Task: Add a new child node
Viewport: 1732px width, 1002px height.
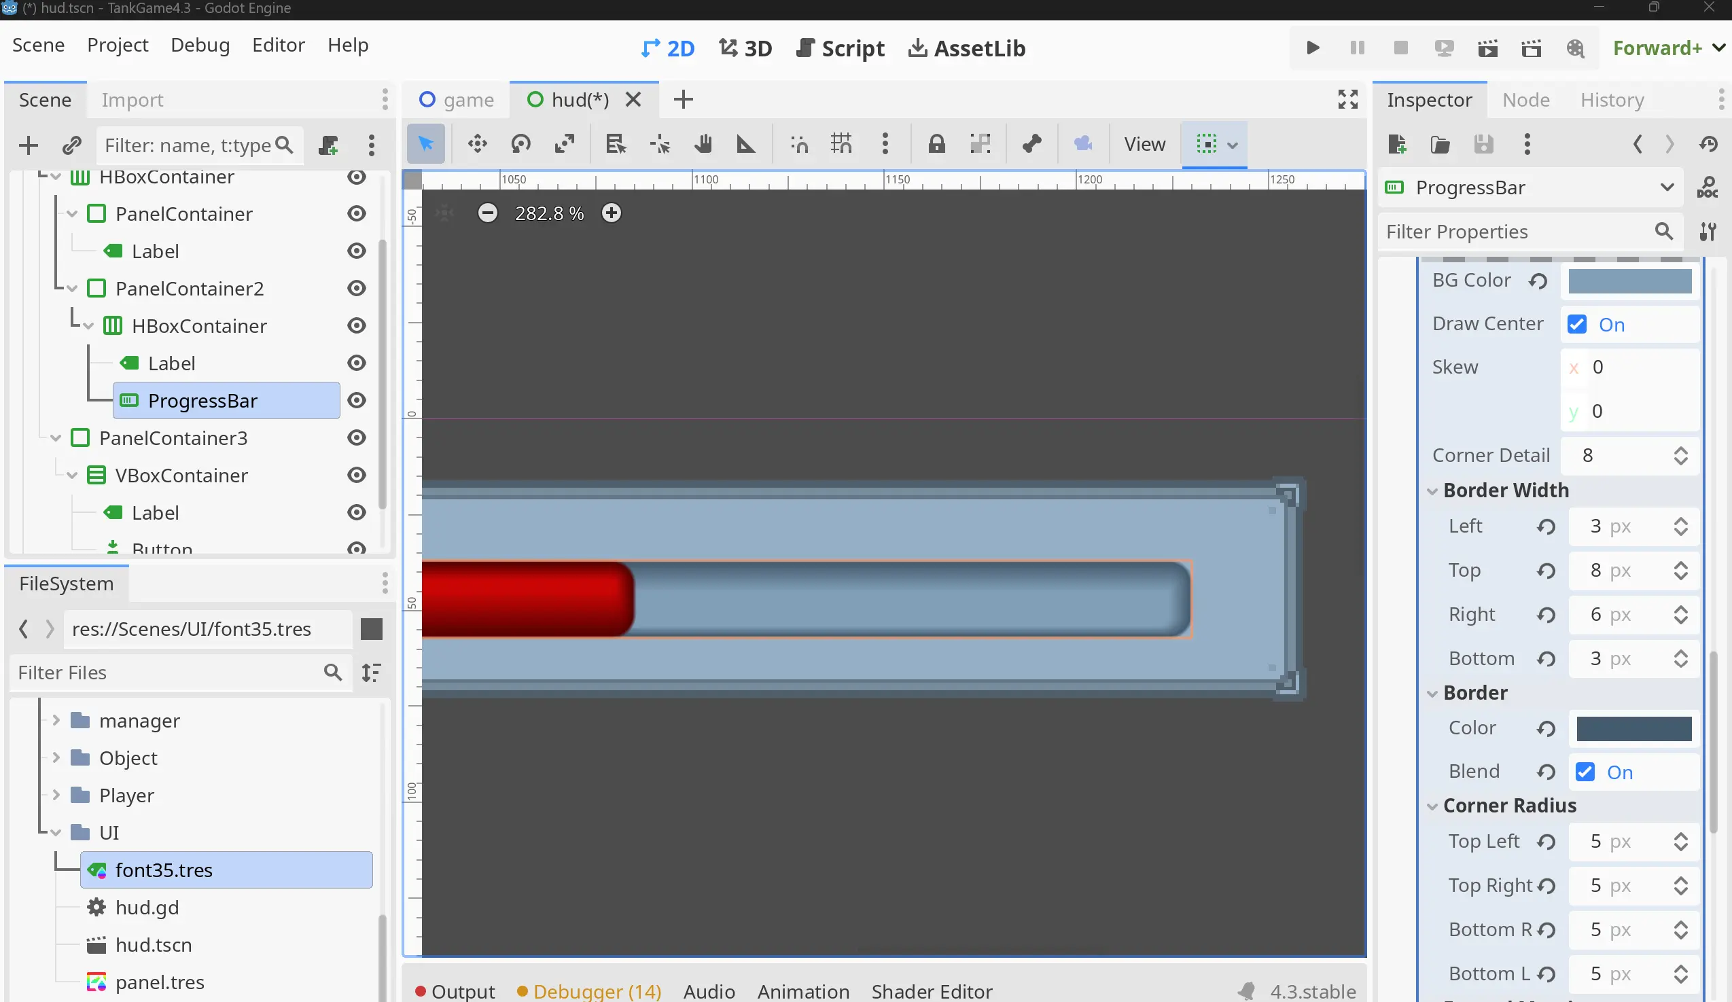Action: pos(28,145)
